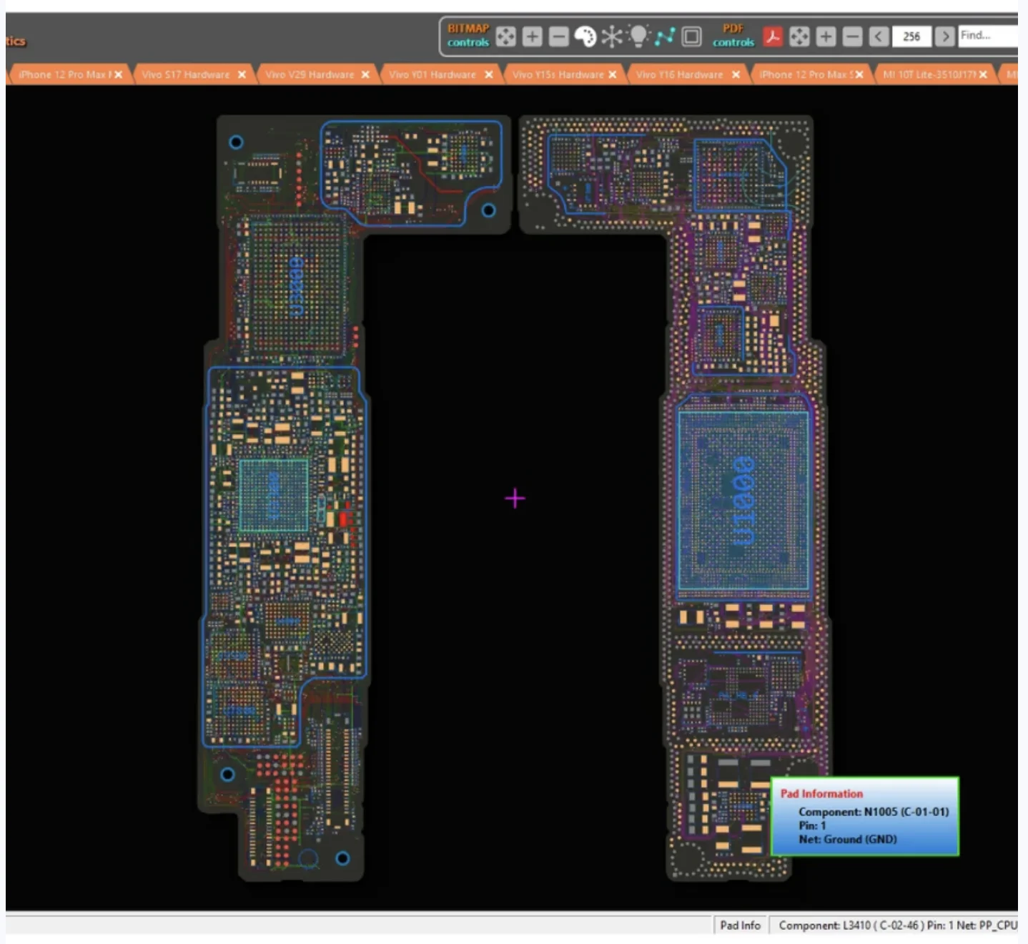Zoom out bitmap with minus icon
This screenshot has width=1028, height=944.
click(558, 36)
